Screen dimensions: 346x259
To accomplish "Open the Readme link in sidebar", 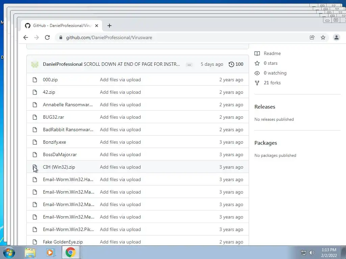I will coord(272,53).
